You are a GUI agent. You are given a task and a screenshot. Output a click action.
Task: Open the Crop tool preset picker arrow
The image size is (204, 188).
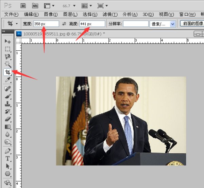click(x=17, y=24)
